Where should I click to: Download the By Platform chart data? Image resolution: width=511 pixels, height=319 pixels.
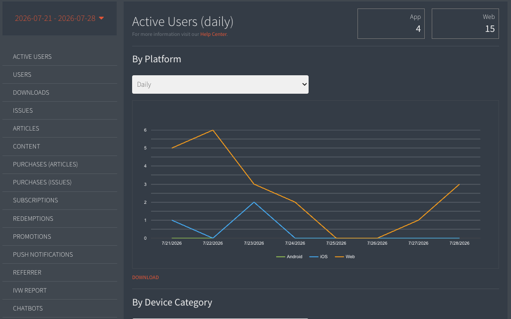tap(146, 277)
